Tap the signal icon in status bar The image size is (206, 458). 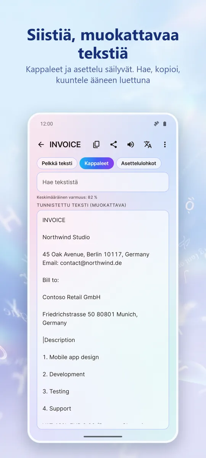pyautogui.click(x=156, y=124)
